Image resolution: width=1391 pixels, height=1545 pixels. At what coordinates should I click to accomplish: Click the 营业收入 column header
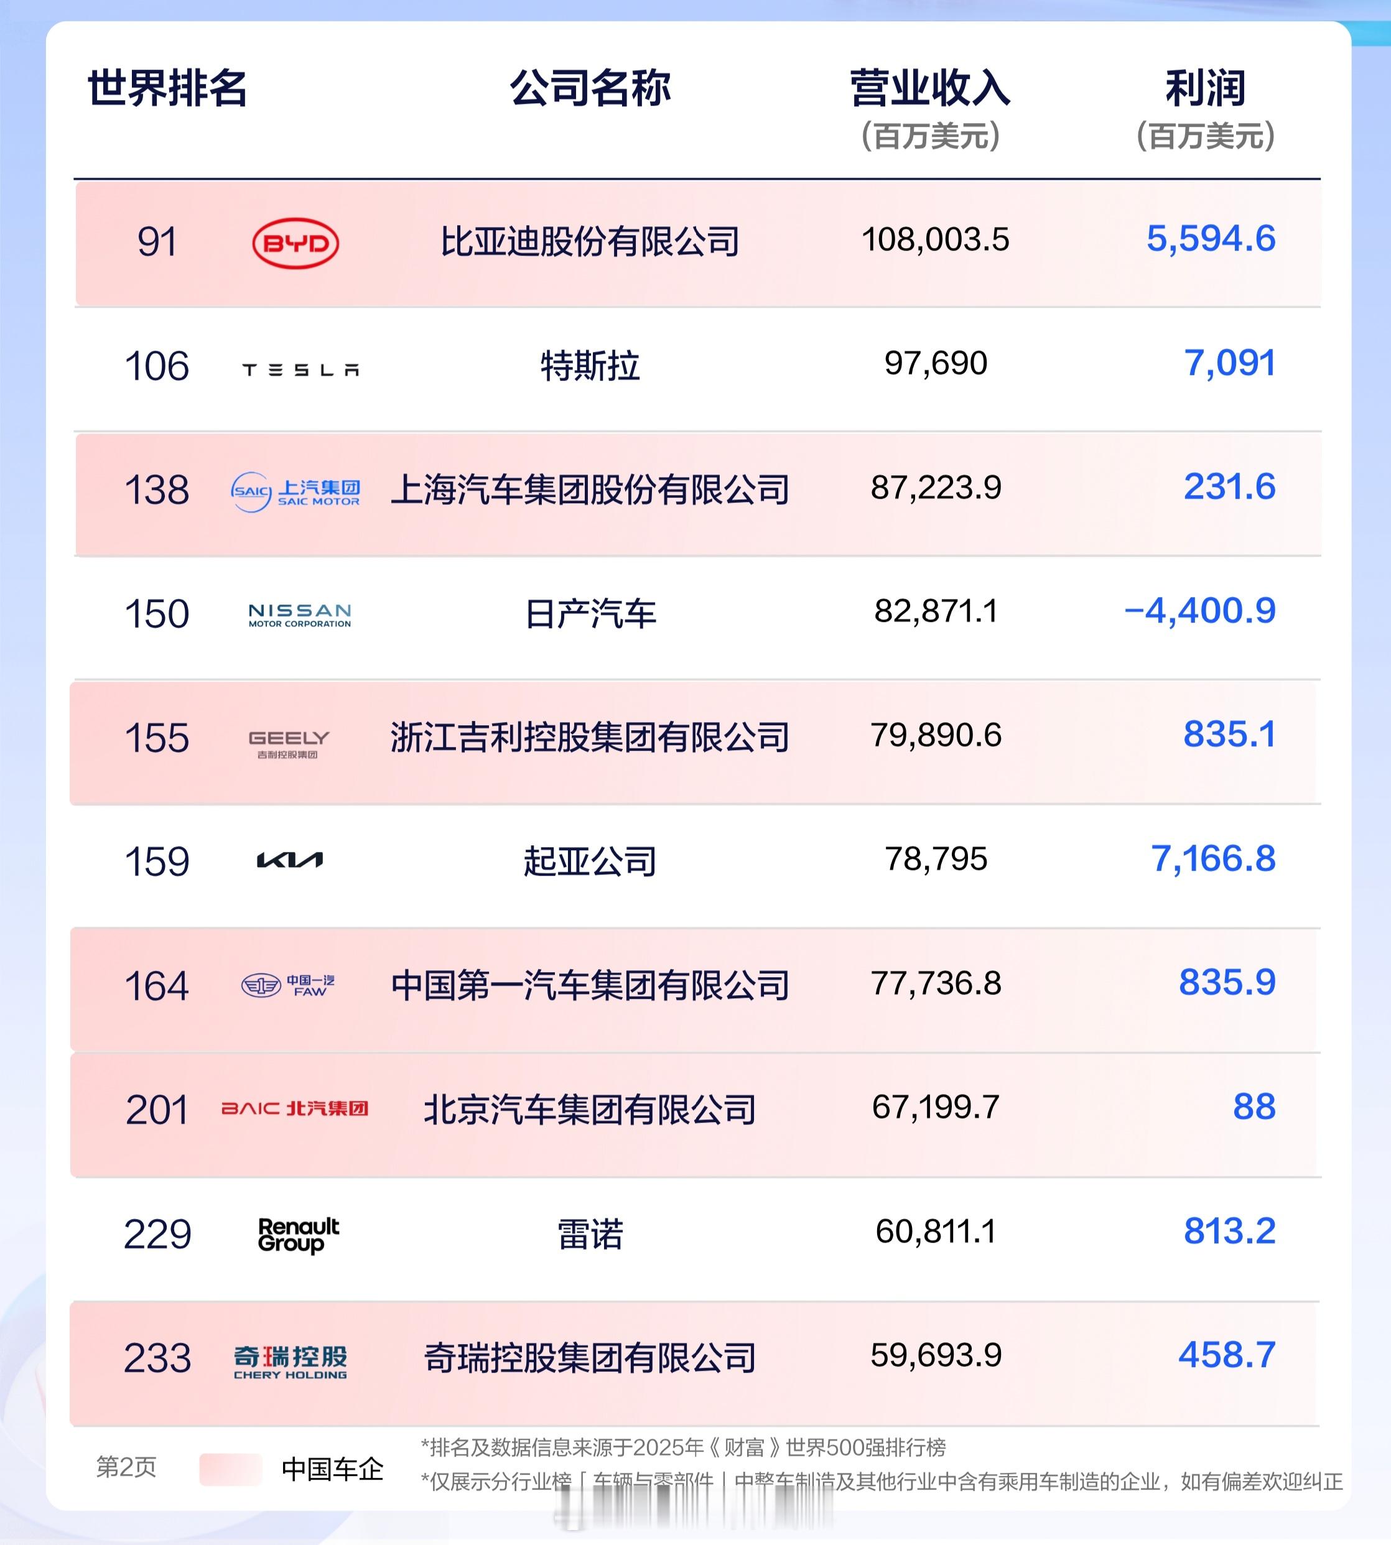930,88
